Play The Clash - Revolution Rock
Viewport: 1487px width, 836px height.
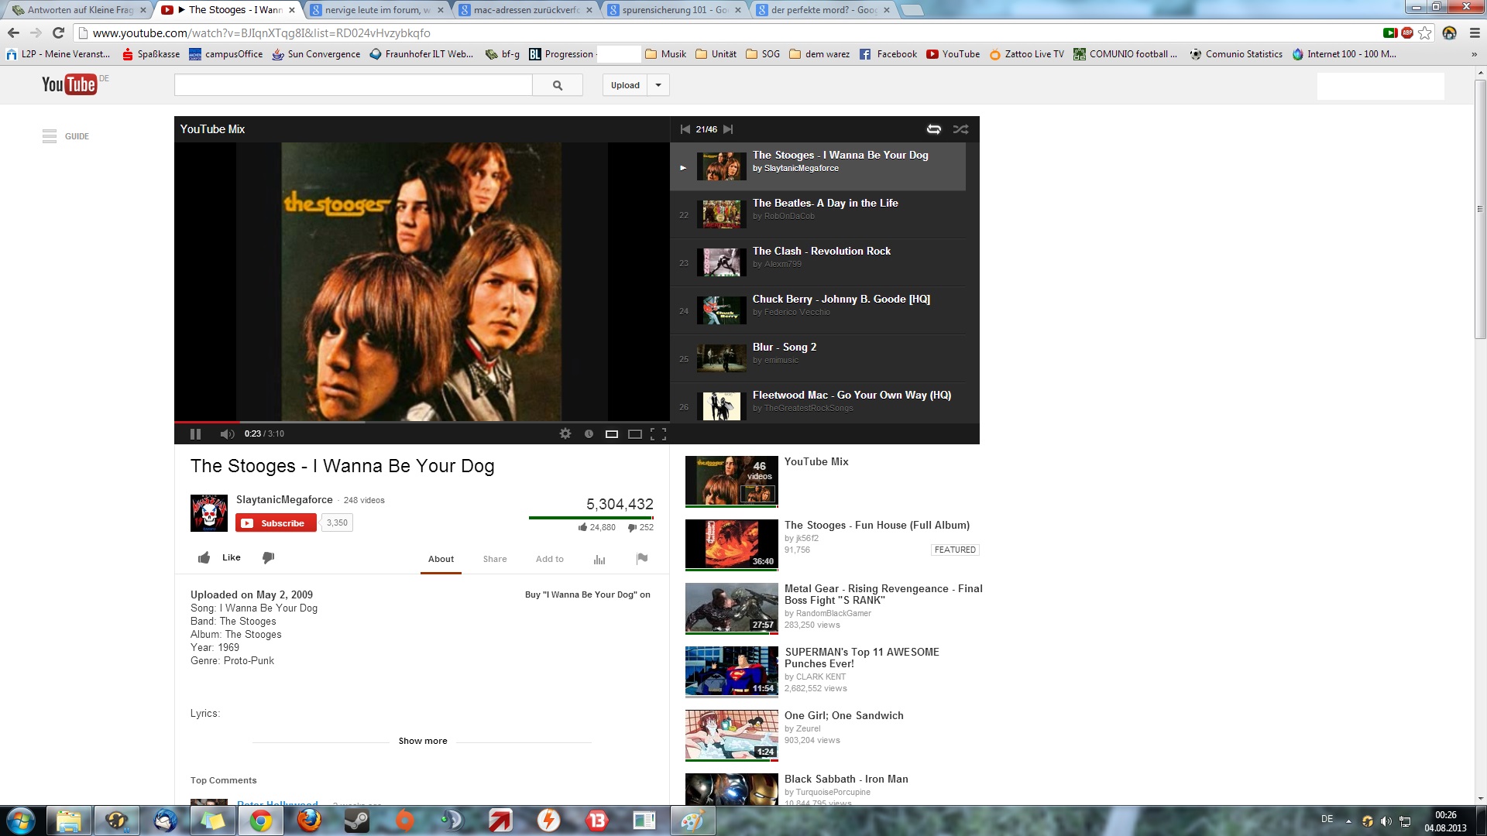pyautogui.click(x=818, y=262)
